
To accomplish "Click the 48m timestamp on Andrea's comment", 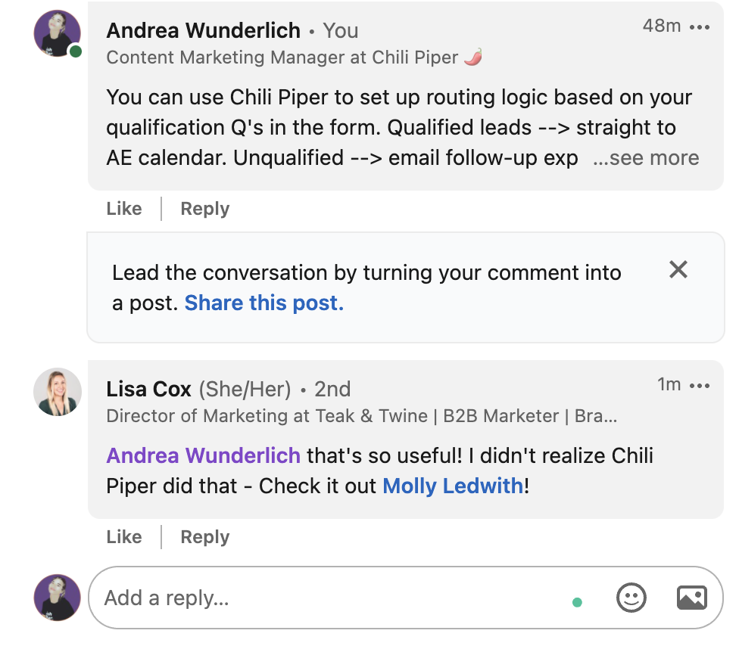I will coord(661,26).
